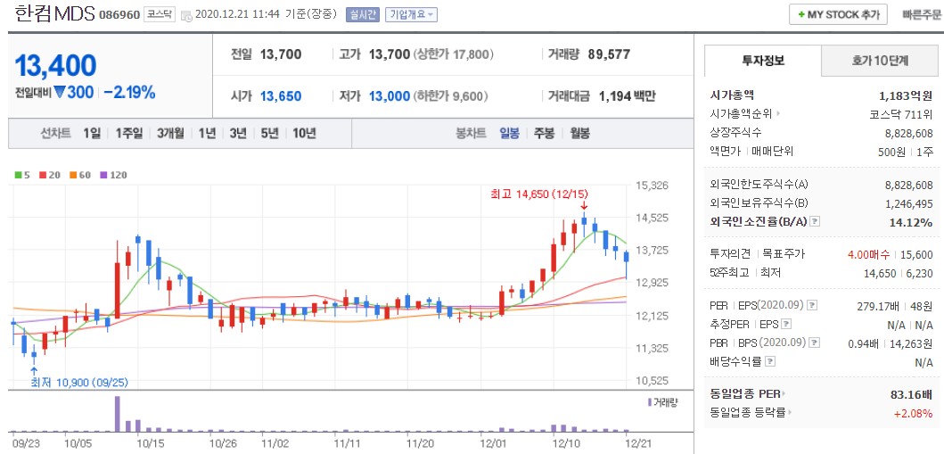944x454 pixels.
Task: Select the 3개월 line chart period
Action: (170, 134)
